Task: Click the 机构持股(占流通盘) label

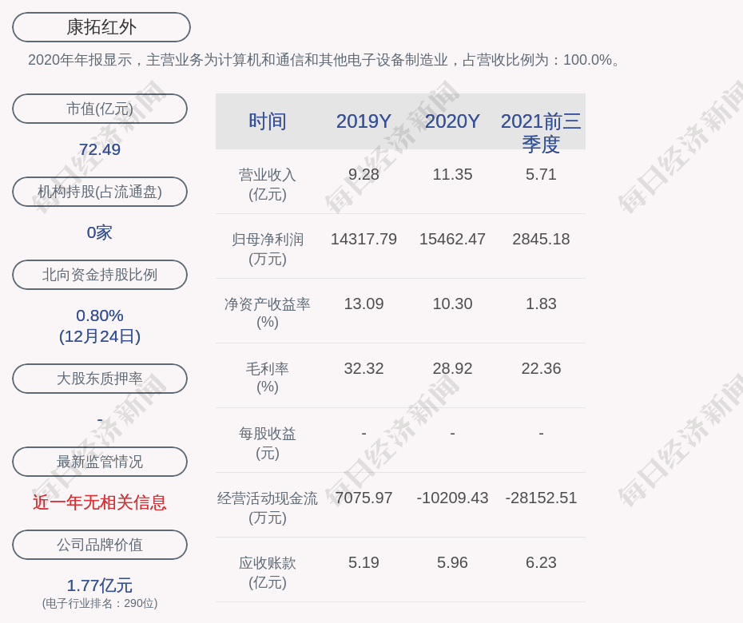Action: pos(100,192)
